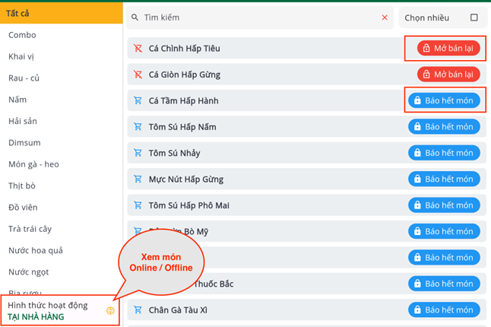Screen dimensions: 491x327
Task: Click the cart icon of Cá Tầm Hấp Hành
Action: (138, 100)
